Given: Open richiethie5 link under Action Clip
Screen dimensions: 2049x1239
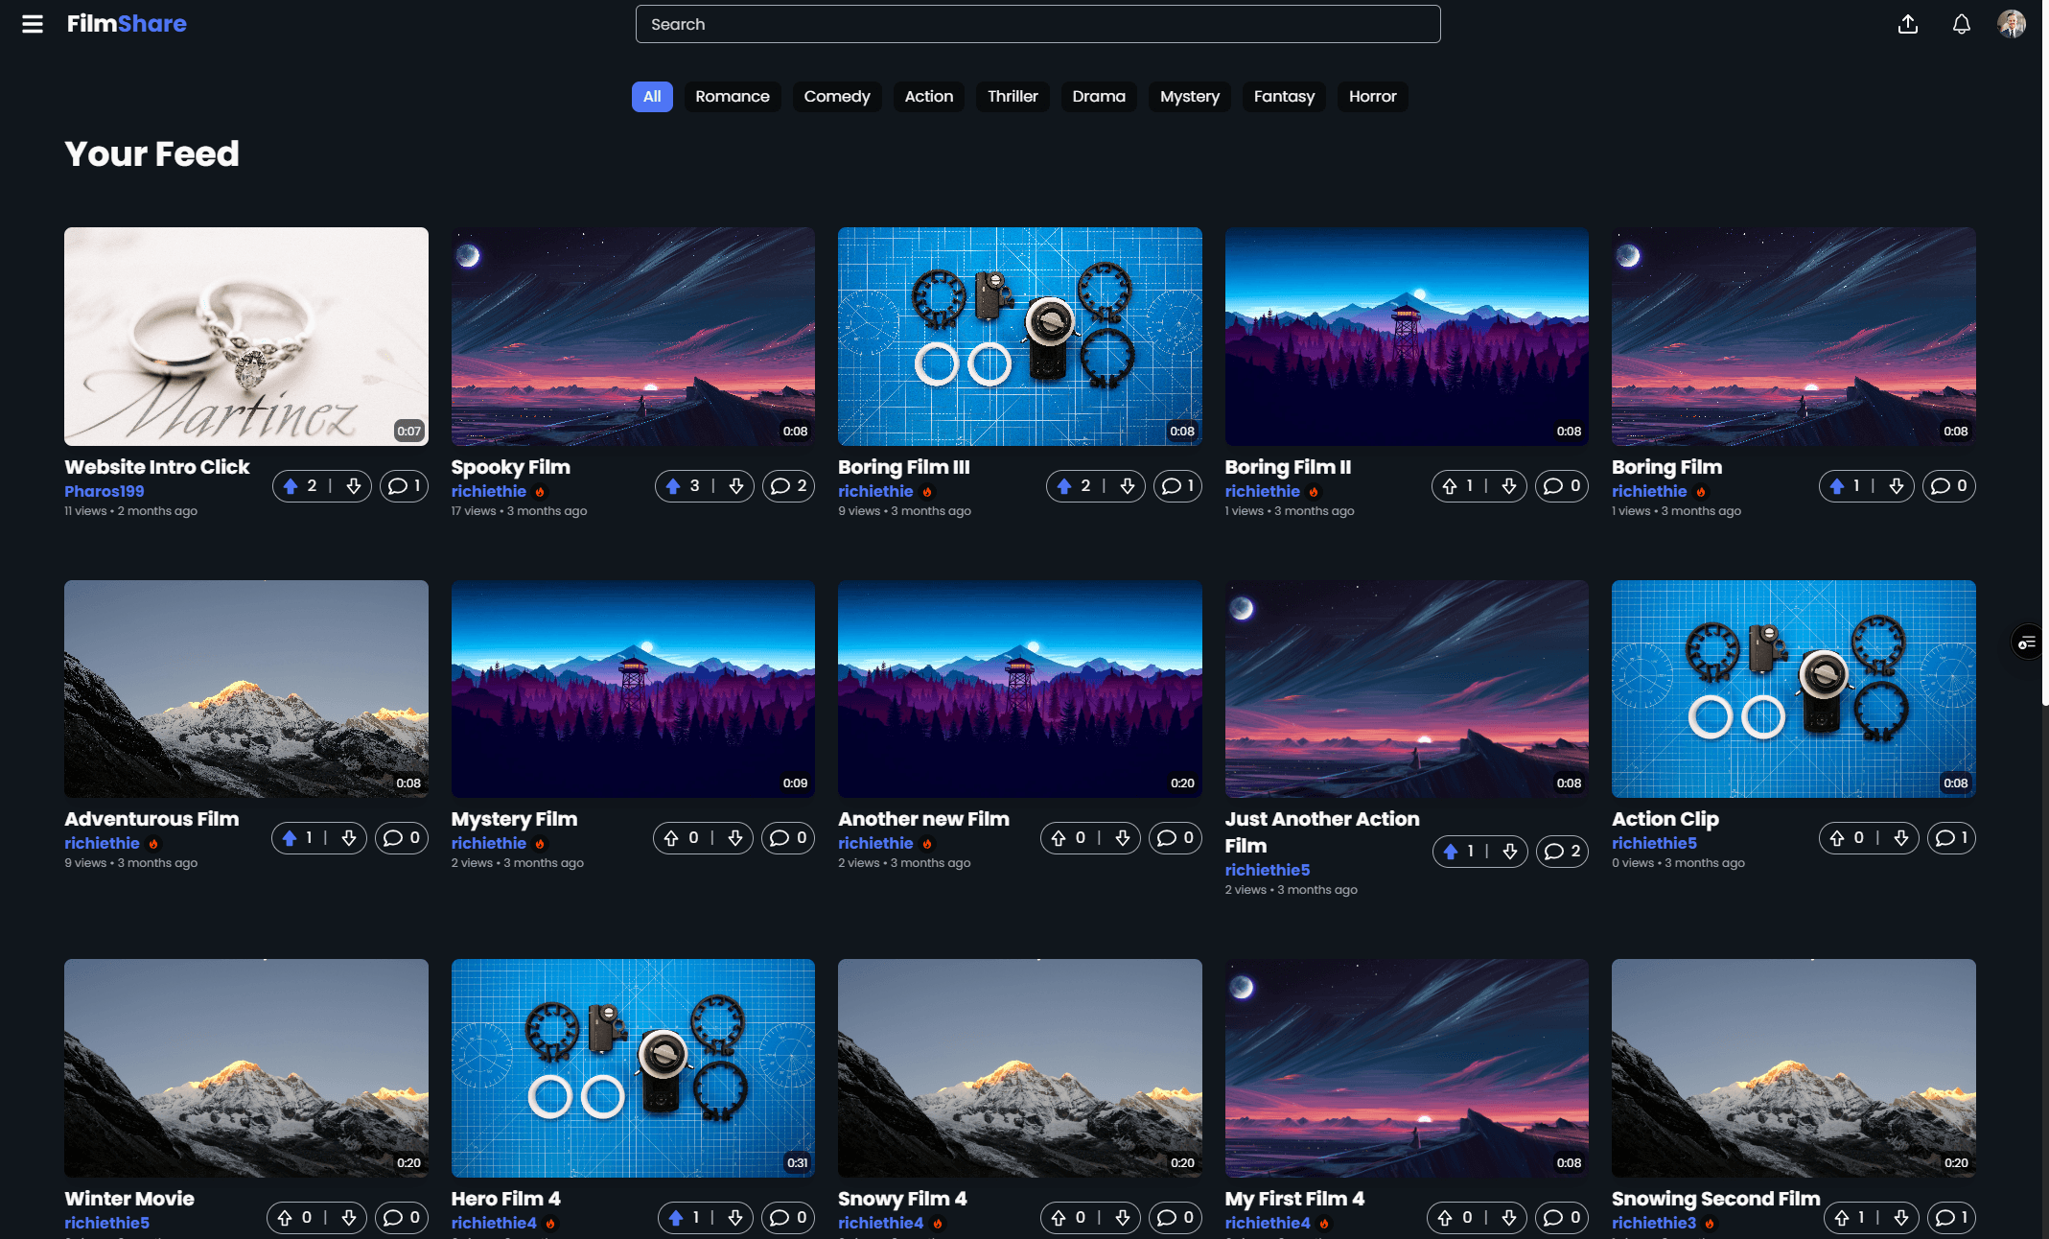Looking at the screenshot, I should coord(1654,843).
